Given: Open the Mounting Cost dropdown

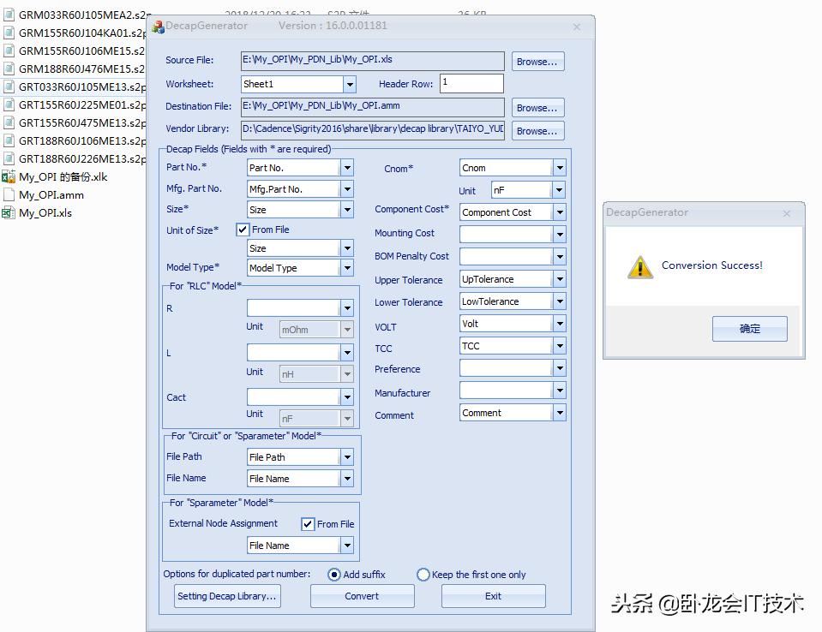Looking at the screenshot, I should (x=560, y=234).
